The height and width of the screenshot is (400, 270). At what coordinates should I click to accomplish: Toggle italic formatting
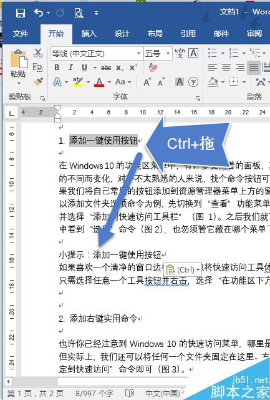(x=70, y=67)
